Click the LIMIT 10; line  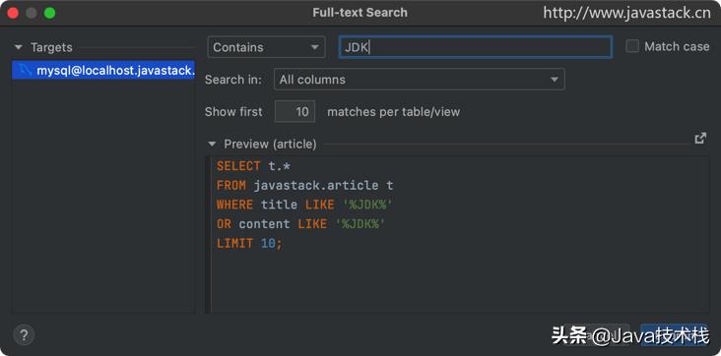point(249,244)
